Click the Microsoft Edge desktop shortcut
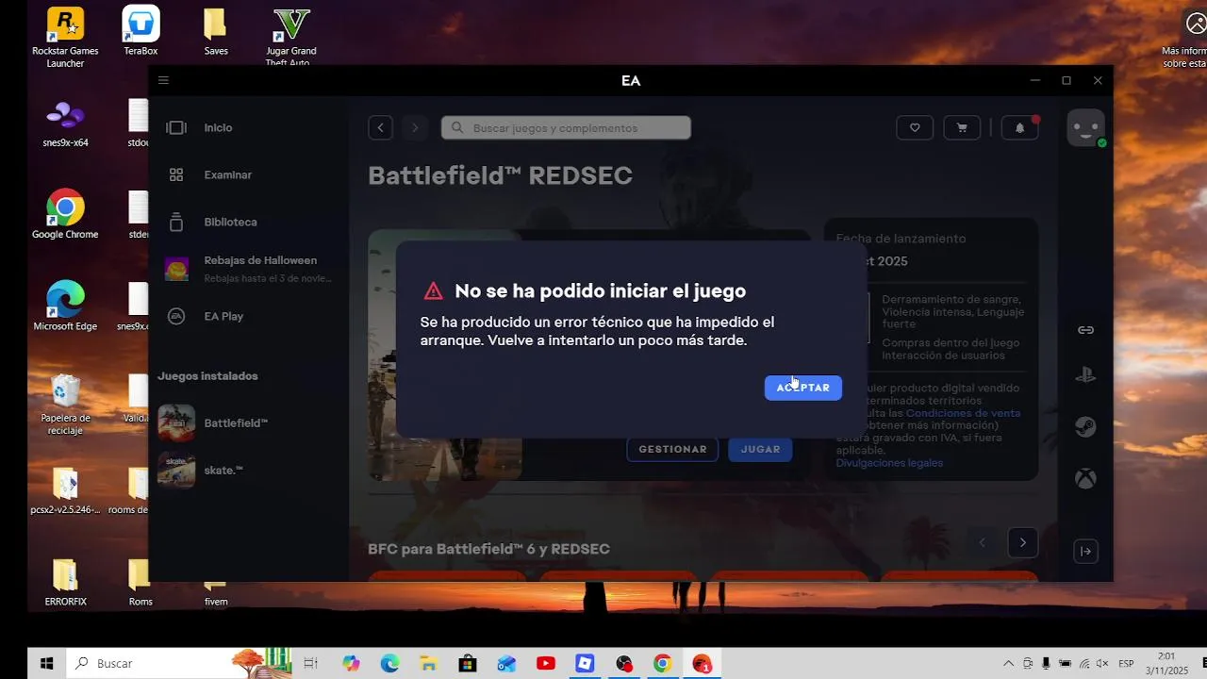The width and height of the screenshot is (1207, 679). (x=65, y=306)
